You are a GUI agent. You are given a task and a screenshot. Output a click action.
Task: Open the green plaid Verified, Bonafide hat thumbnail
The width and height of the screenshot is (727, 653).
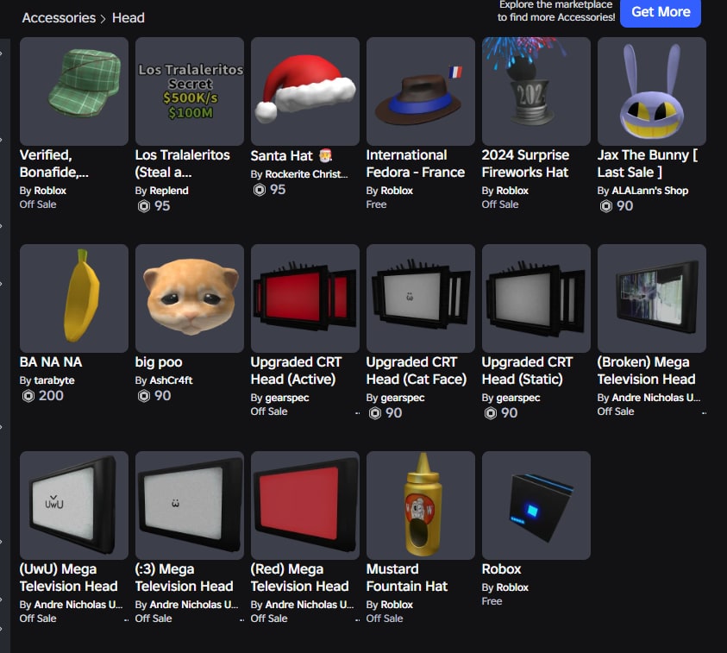pyautogui.click(x=73, y=91)
